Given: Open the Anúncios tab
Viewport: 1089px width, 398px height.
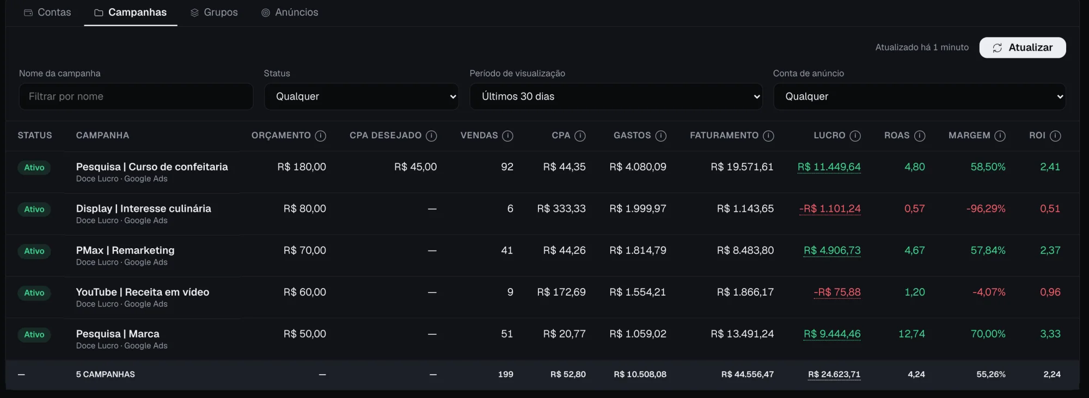Looking at the screenshot, I should pyautogui.click(x=290, y=12).
